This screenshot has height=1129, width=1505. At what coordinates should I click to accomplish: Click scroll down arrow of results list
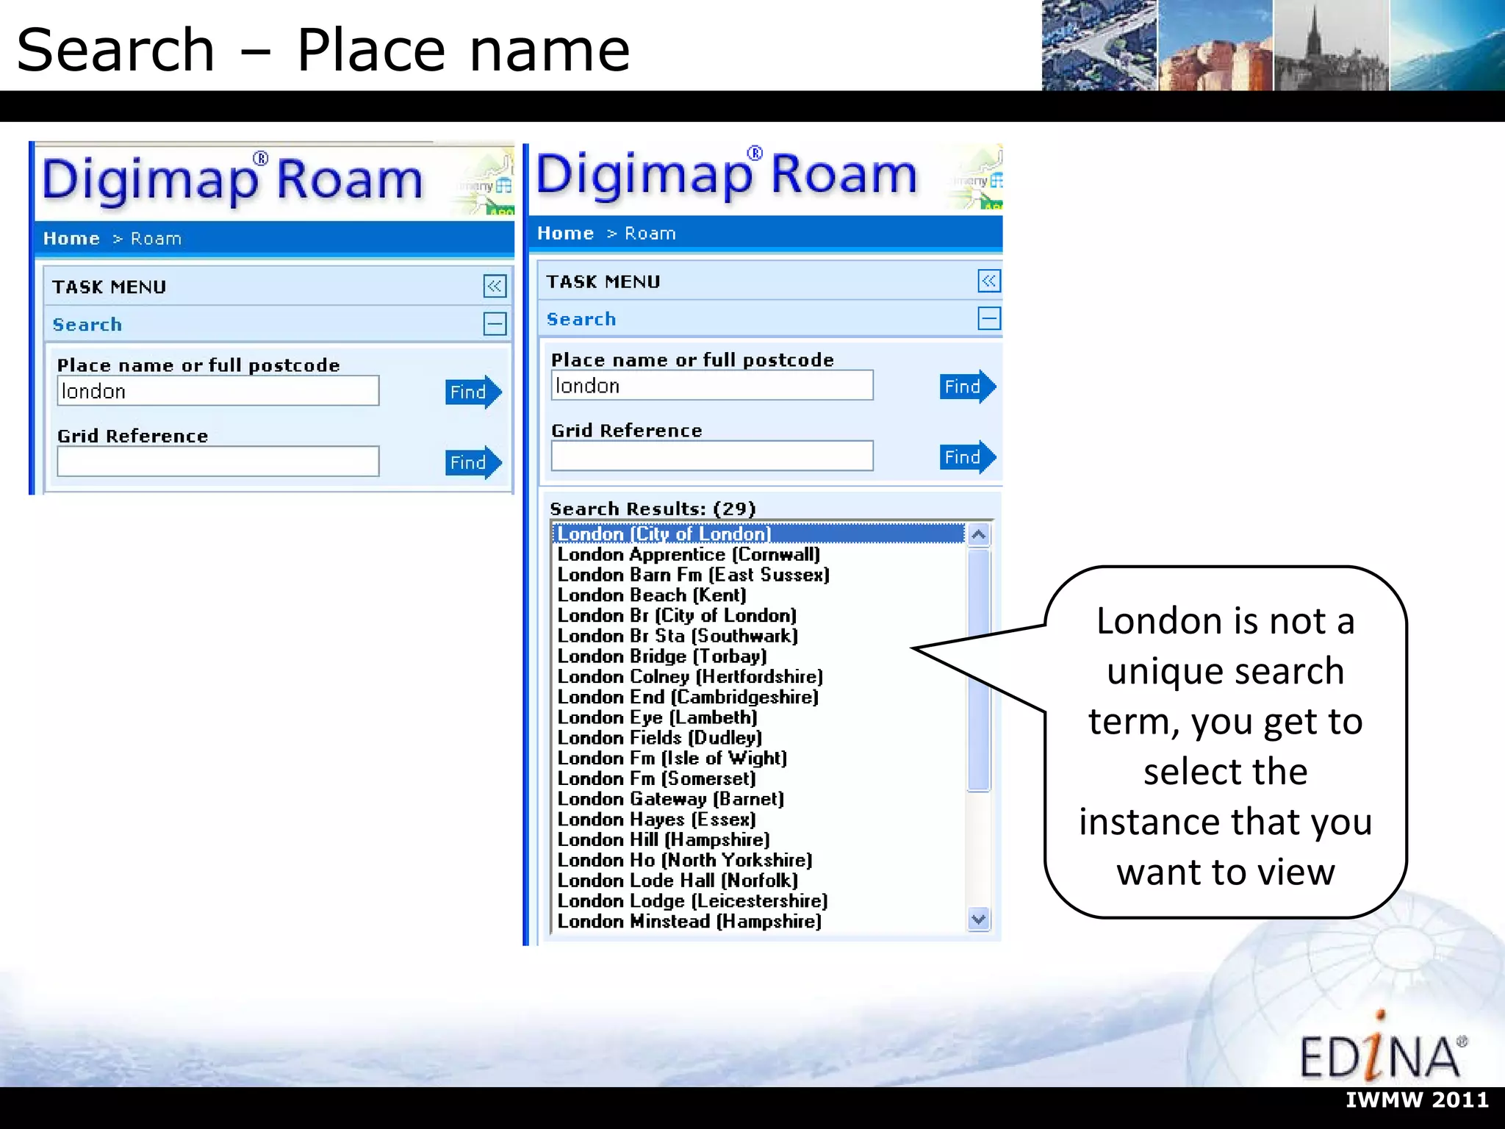click(x=979, y=919)
